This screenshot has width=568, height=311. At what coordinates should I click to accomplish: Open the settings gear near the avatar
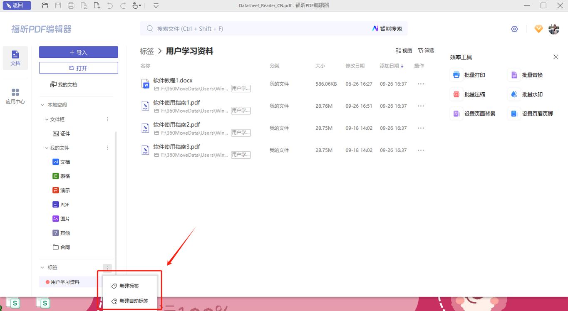point(514,29)
